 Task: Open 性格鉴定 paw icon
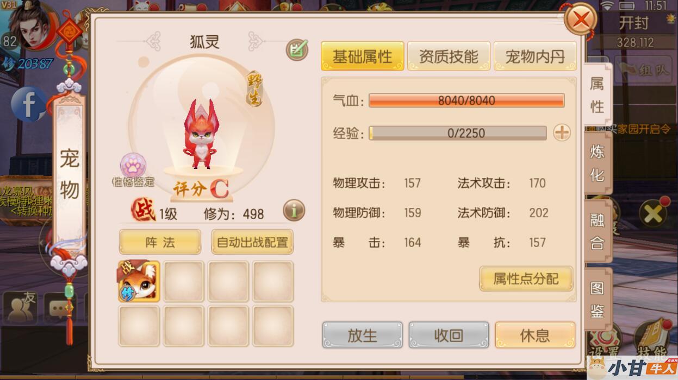tap(133, 165)
